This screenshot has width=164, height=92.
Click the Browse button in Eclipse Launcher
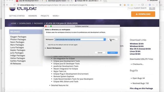(x=112, y=39)
